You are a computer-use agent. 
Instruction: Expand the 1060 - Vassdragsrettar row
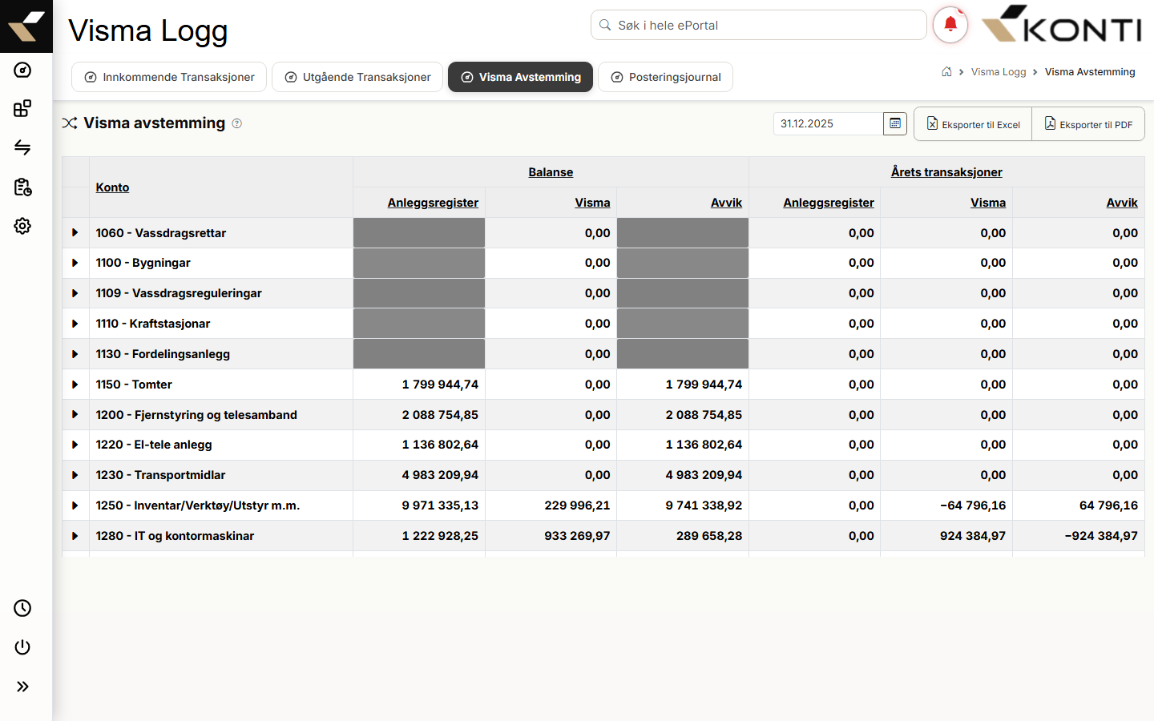pos(75,233)
